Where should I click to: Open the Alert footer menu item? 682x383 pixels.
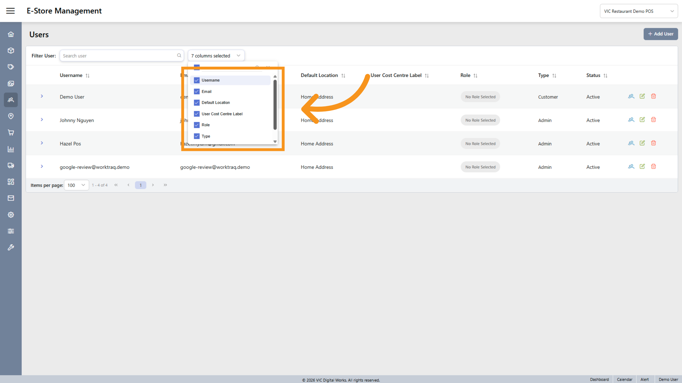click(645, 379)
